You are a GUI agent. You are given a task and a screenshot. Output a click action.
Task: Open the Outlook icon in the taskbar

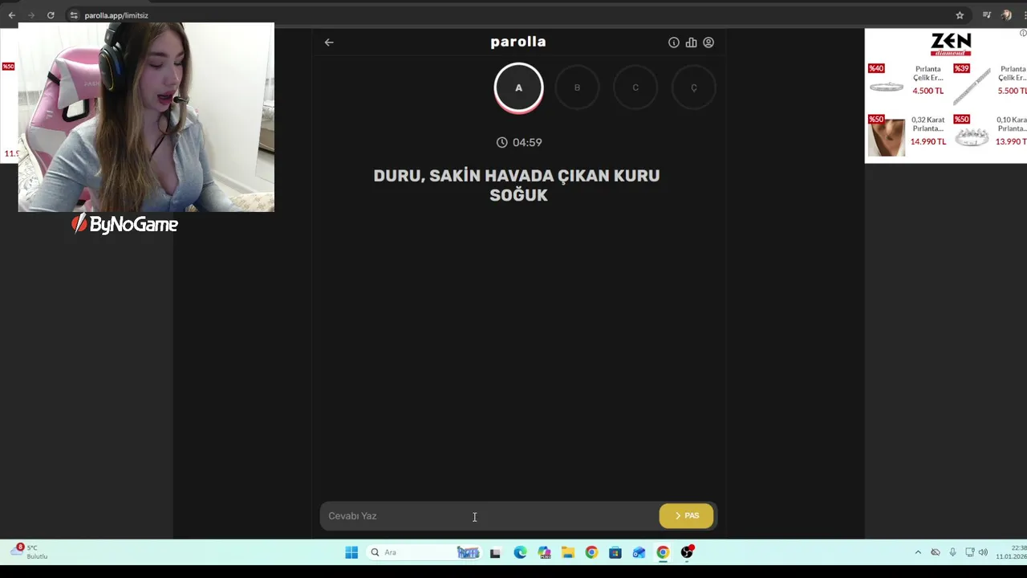(639, 552)
